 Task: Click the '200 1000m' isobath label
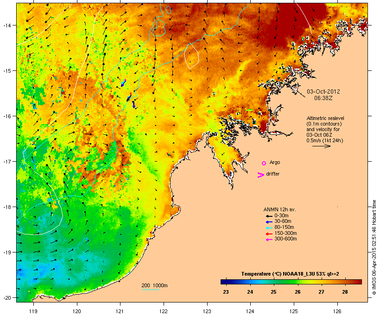pos(154,285)
